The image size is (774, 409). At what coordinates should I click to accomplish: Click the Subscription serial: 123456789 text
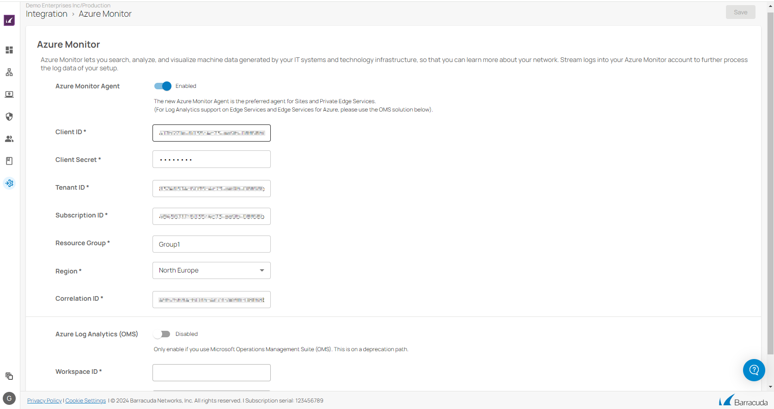click(284, 401)
